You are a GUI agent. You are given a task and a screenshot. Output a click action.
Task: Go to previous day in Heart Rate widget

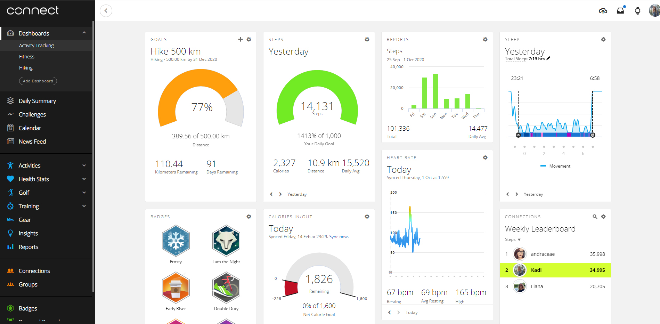[390, 312]
